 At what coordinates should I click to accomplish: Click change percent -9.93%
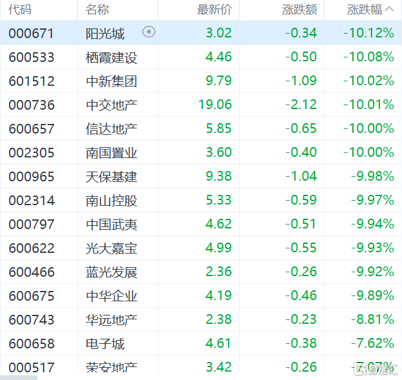372,248
